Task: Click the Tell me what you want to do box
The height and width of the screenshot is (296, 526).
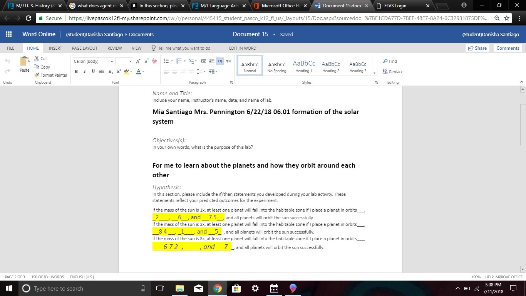Action: [x=184, y=48]
